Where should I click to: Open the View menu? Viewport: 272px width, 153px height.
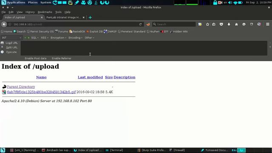click(x=20, y=12)
